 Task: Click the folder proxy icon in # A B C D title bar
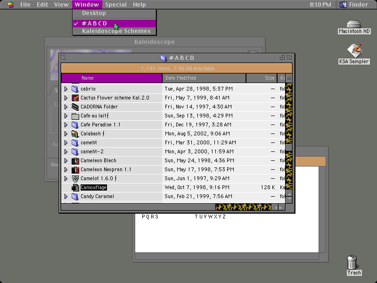tap(164, 58)
